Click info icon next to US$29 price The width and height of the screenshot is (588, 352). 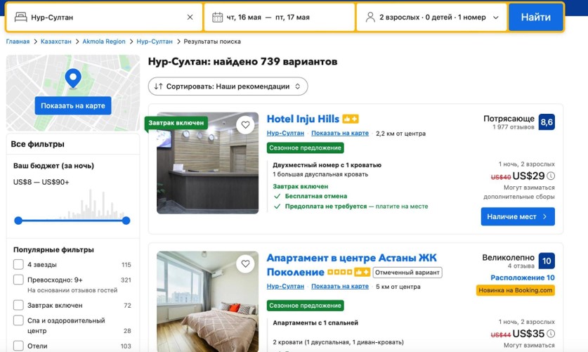click(x=551, y=176)
